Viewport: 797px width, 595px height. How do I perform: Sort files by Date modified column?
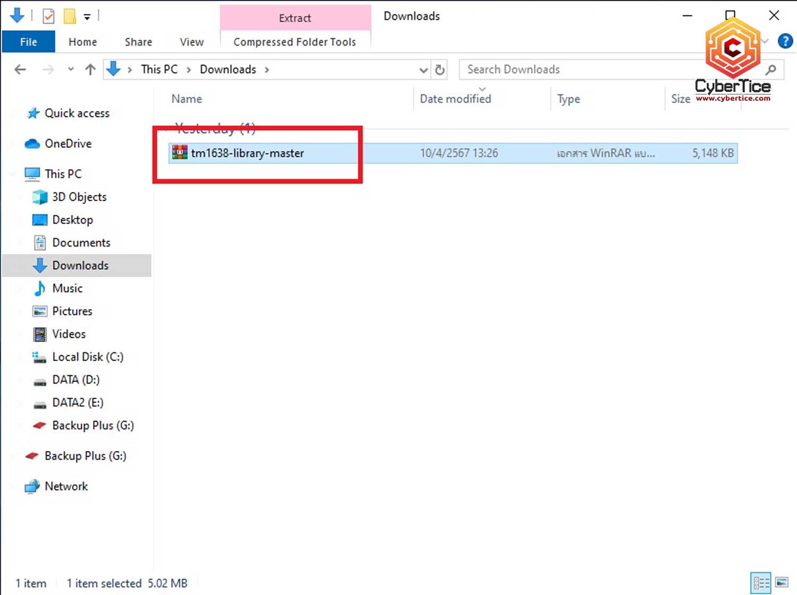tap(455, 99)
